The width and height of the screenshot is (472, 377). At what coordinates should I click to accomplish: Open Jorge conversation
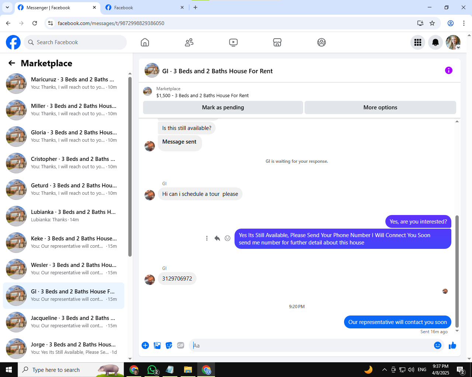(x=63, y=349)
